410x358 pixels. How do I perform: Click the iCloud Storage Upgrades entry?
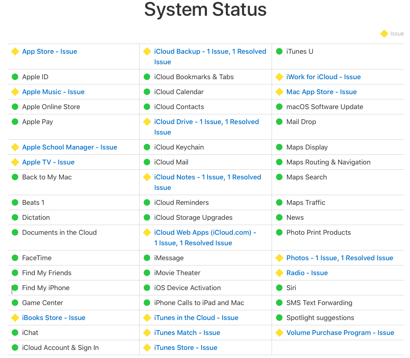pos(193,217)
